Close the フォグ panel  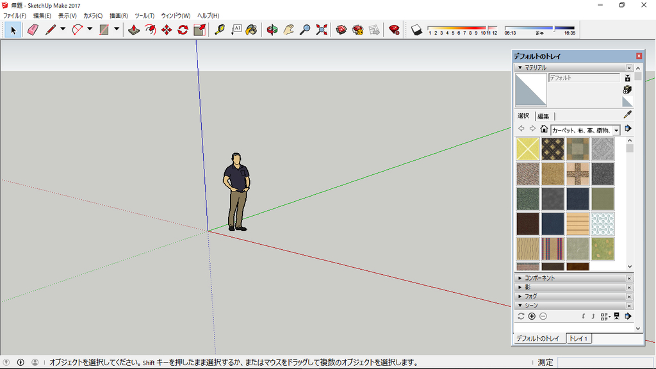629,297
